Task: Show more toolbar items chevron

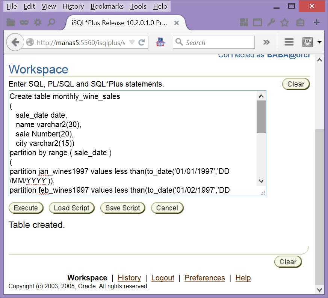Action: (266, 42)
